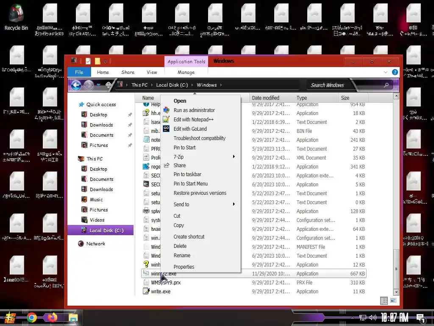
Task: Click the Properties checkmark icon in quick access toolbar
Action: pos(88,61)
